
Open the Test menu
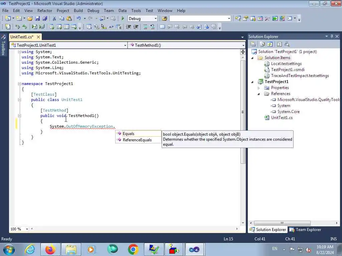pyautogui.click(x=149, y=11)
